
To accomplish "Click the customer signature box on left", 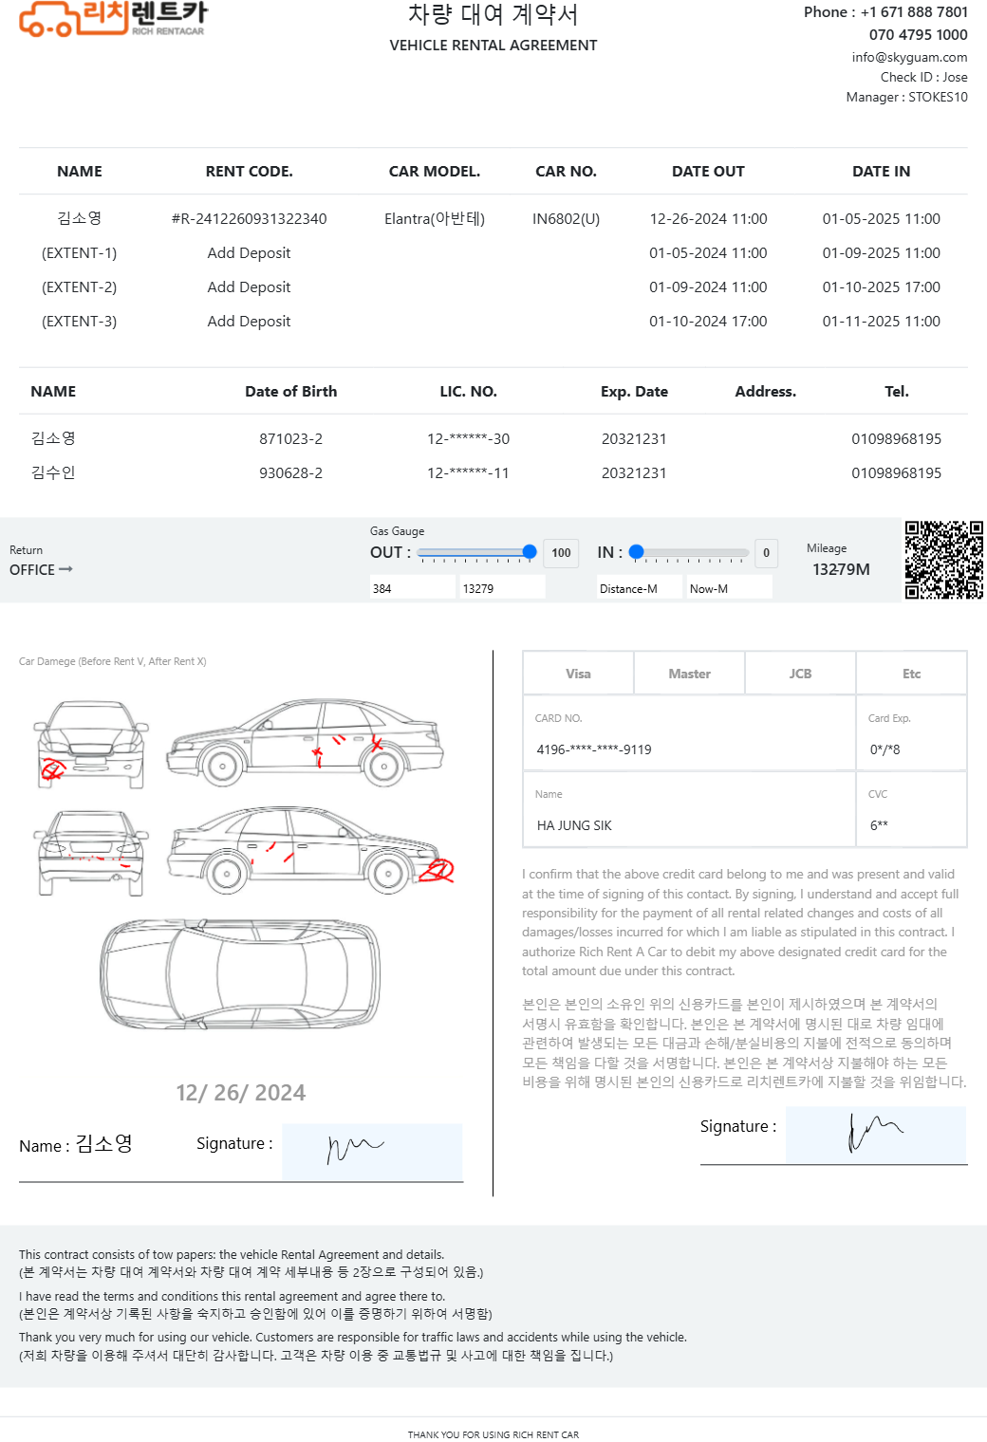I will [372, 1152].
